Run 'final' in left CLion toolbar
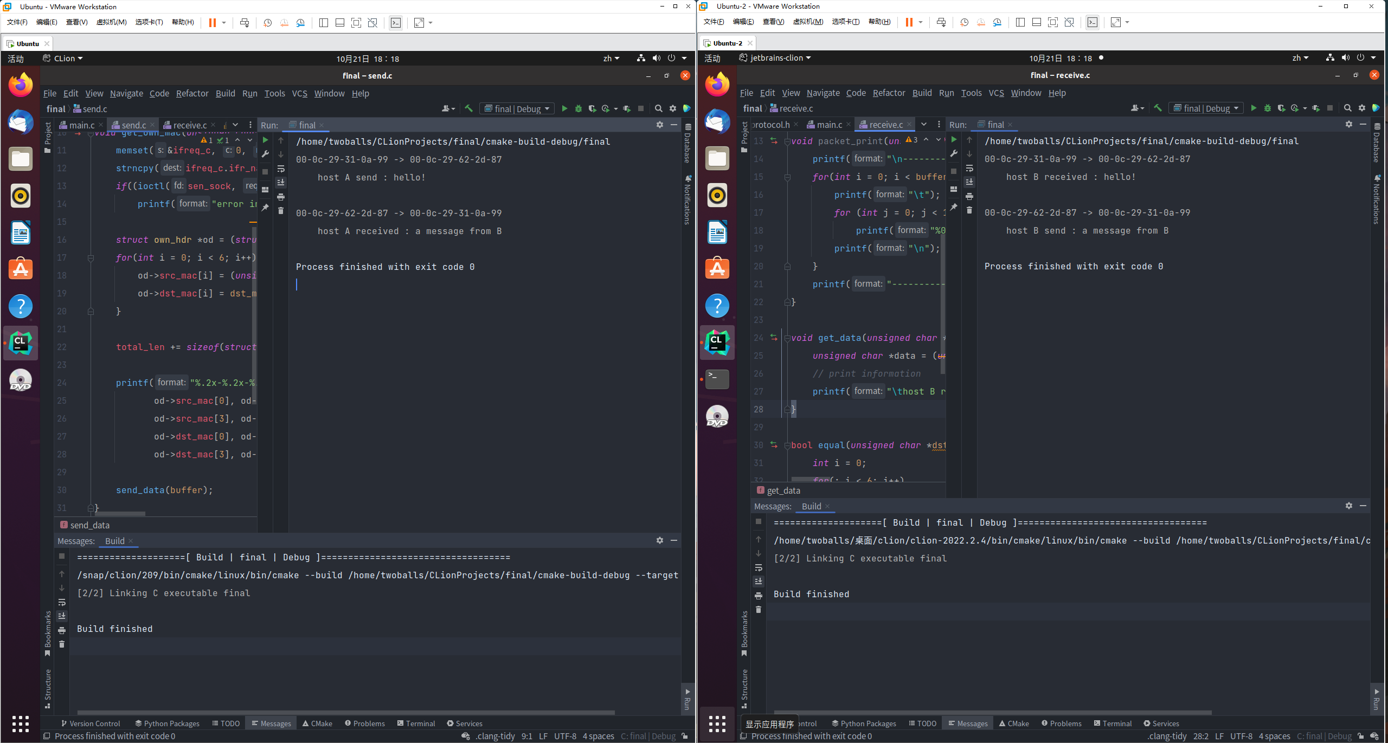 [564, 109]
